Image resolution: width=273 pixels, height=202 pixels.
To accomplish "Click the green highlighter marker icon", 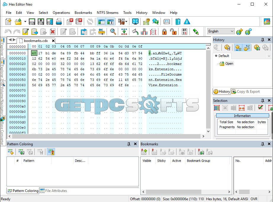I will [x=196, y=32].
